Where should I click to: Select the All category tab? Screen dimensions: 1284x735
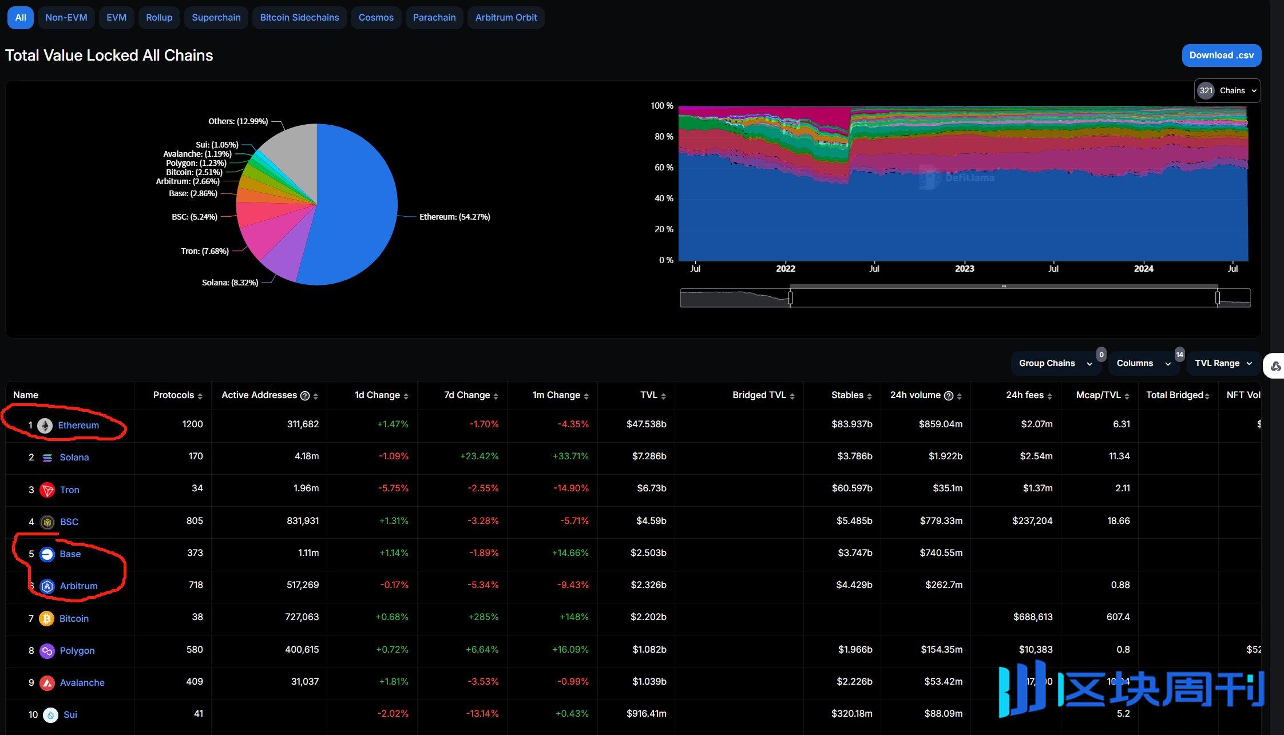click(x=21, y=18)
